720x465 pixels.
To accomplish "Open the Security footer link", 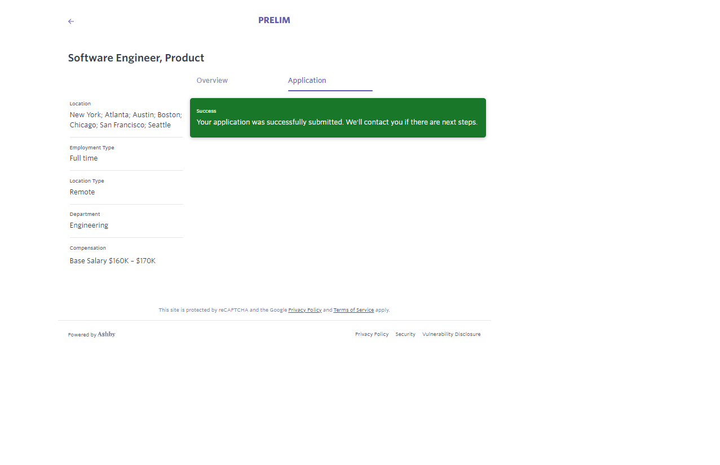I will pyautogui.click(x=405, y=334).
